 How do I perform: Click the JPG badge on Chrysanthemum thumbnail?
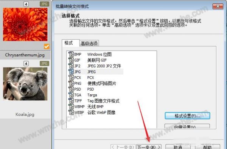pos(44,4)
